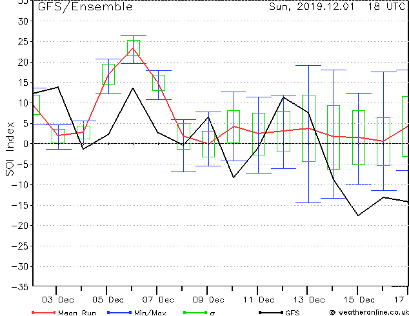Click the 'GFS' legend label
Image resolution: width=409 pixels, height=316 pixels.
[x=292, y=313]
